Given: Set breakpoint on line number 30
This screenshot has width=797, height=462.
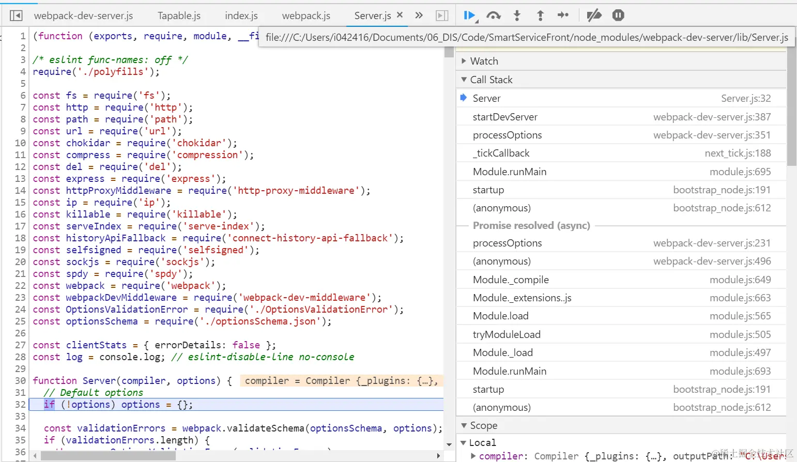Looking at the screenshot, I should (20, 380).
